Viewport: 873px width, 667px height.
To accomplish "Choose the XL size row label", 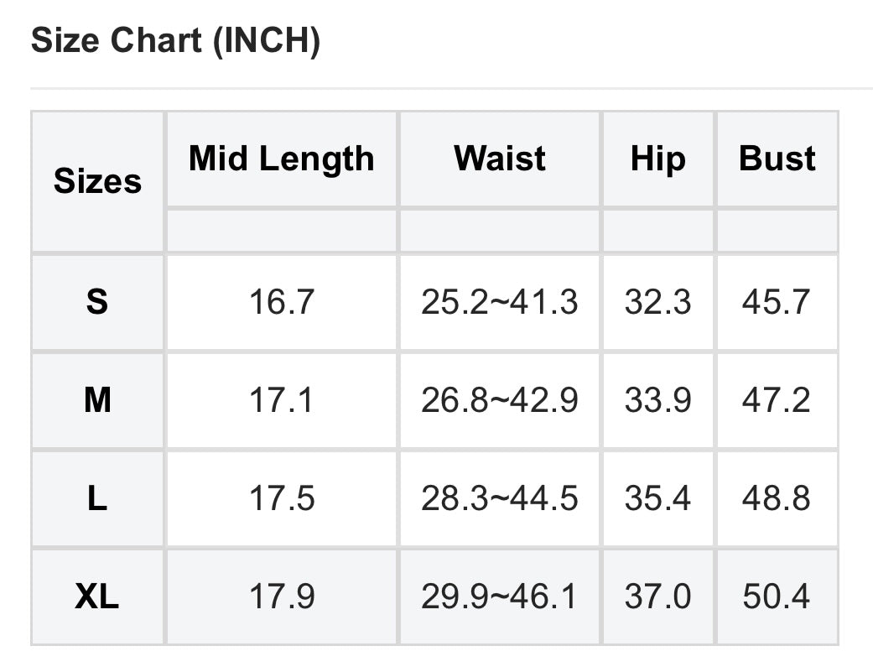I will pyautogui.click(x=97, y=597).
